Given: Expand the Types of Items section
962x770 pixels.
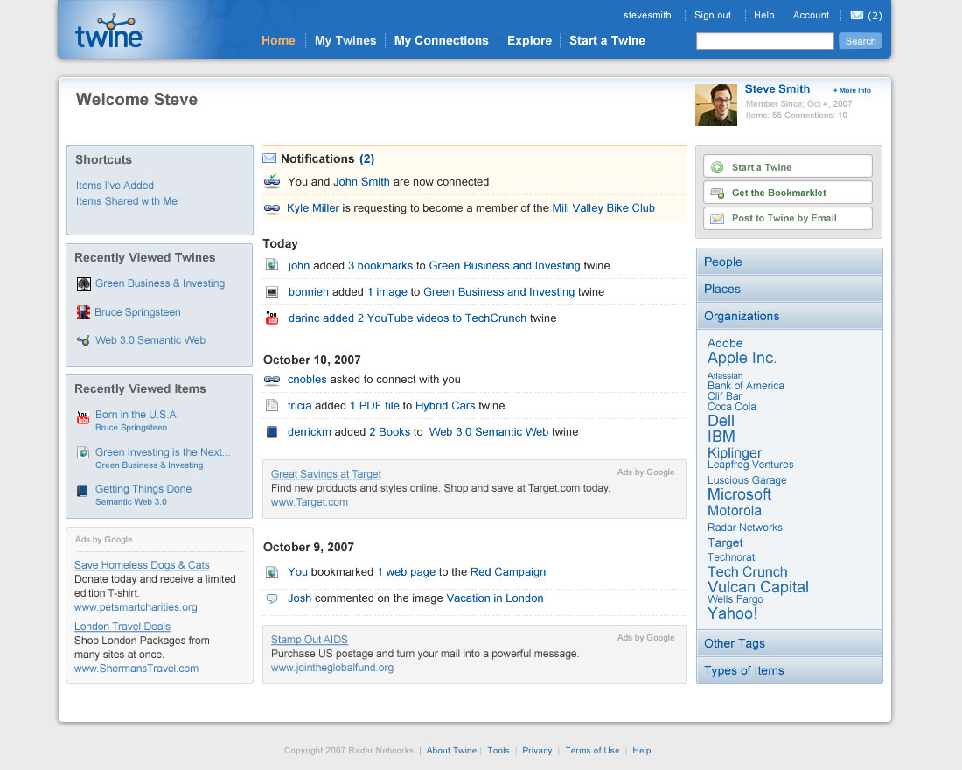Looking at the screenshot, I should [789, 670].
